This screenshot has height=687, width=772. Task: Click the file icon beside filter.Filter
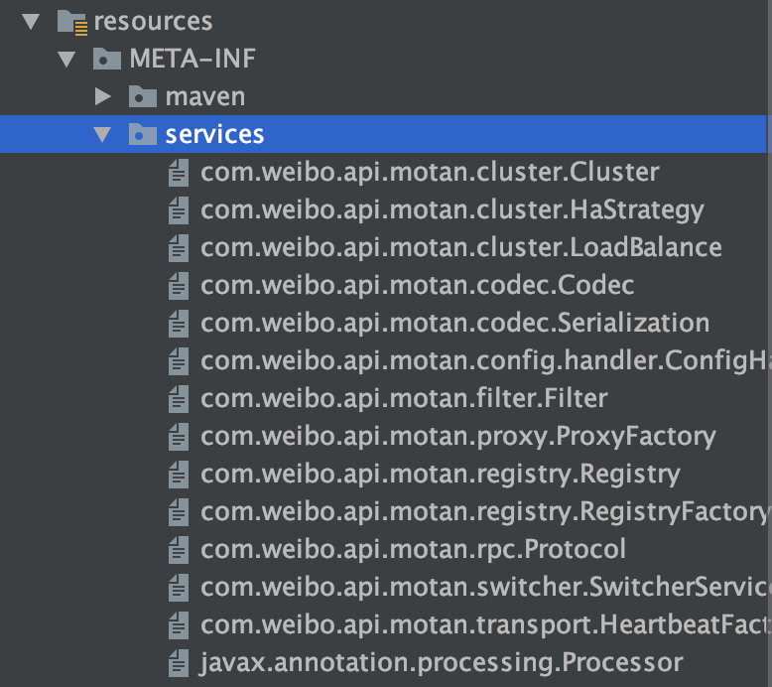(179, 399)
